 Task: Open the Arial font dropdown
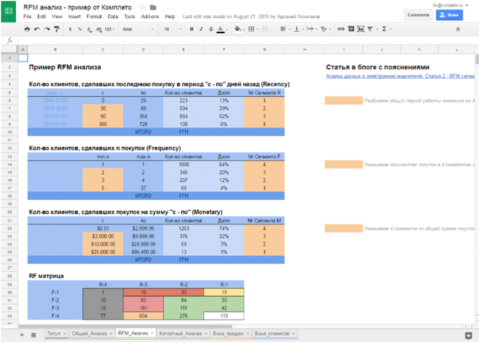click(x=138, y=29)
